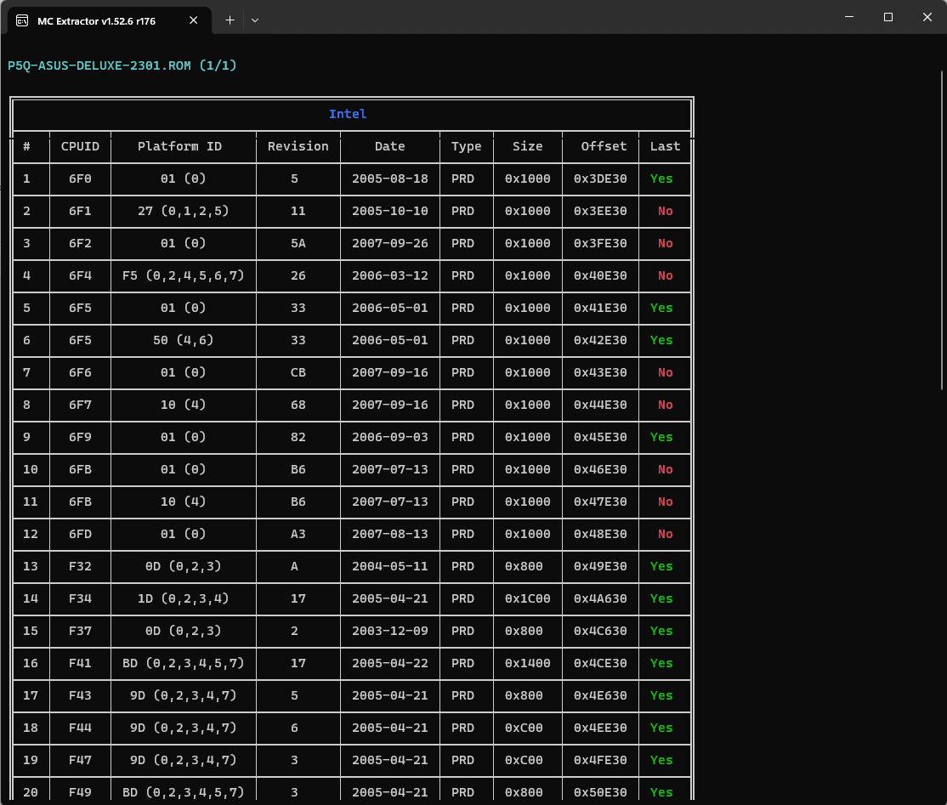Click CPUID F41
Screen dimensions: 947x805
(80, 663)
